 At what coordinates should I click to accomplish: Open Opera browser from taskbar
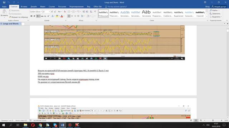(x=33, y=125)
